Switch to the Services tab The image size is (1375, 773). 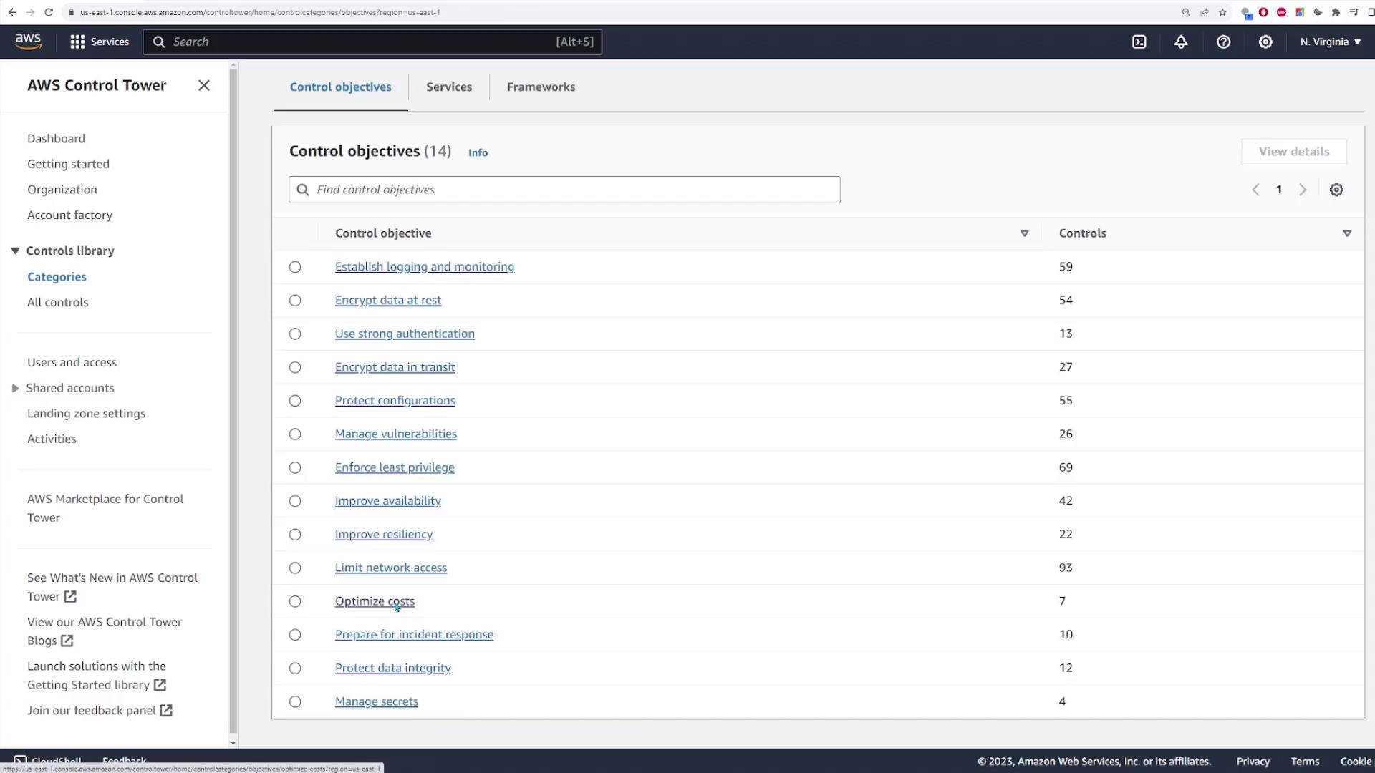449,87
